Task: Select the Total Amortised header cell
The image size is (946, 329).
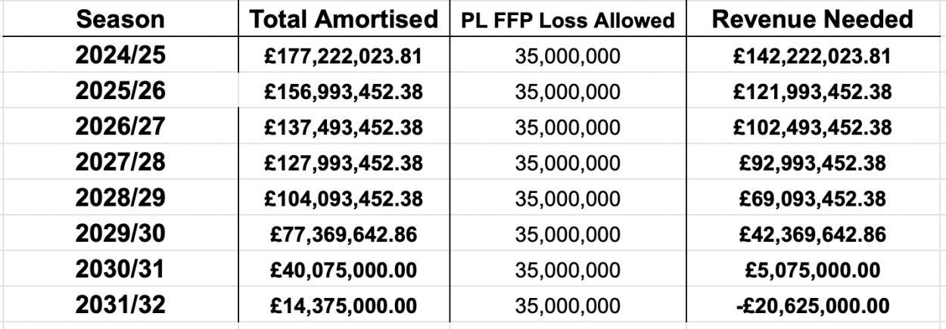Action: [344, 20]
